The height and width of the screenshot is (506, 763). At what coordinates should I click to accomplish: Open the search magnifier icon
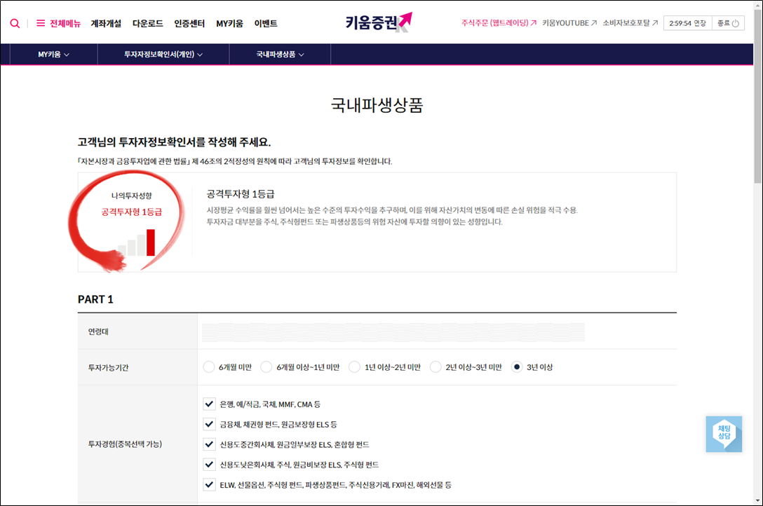point(15,23)
